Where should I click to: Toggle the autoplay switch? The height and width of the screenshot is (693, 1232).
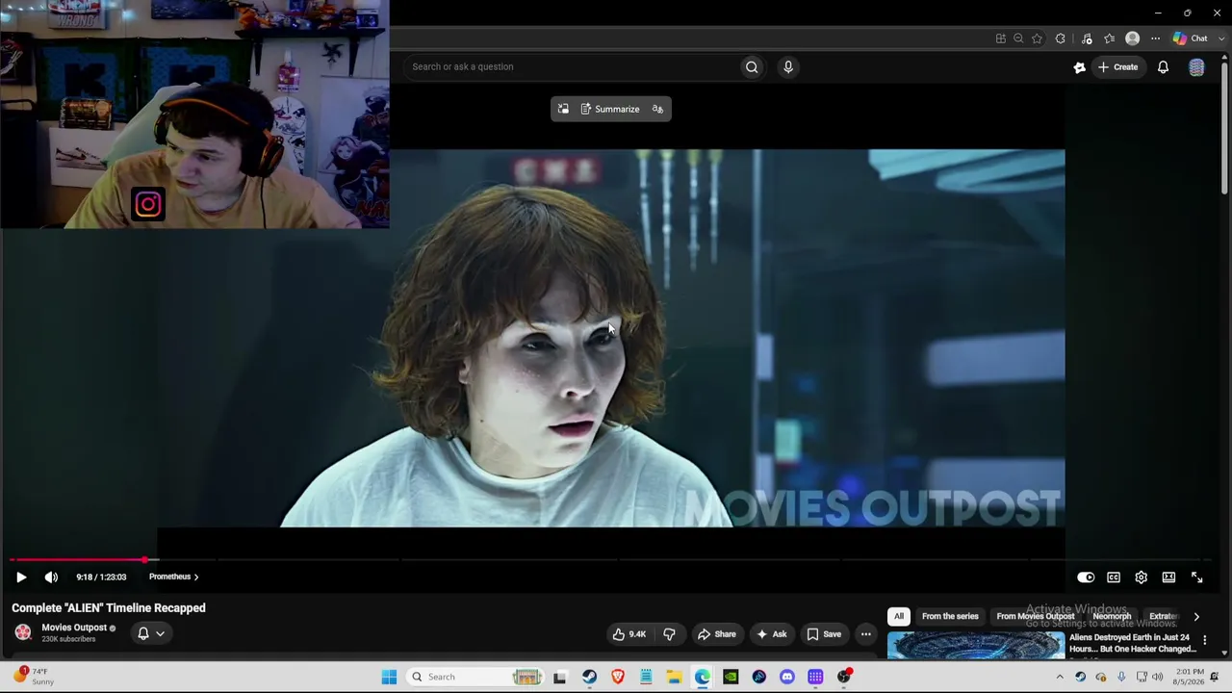click(1086, 577)
